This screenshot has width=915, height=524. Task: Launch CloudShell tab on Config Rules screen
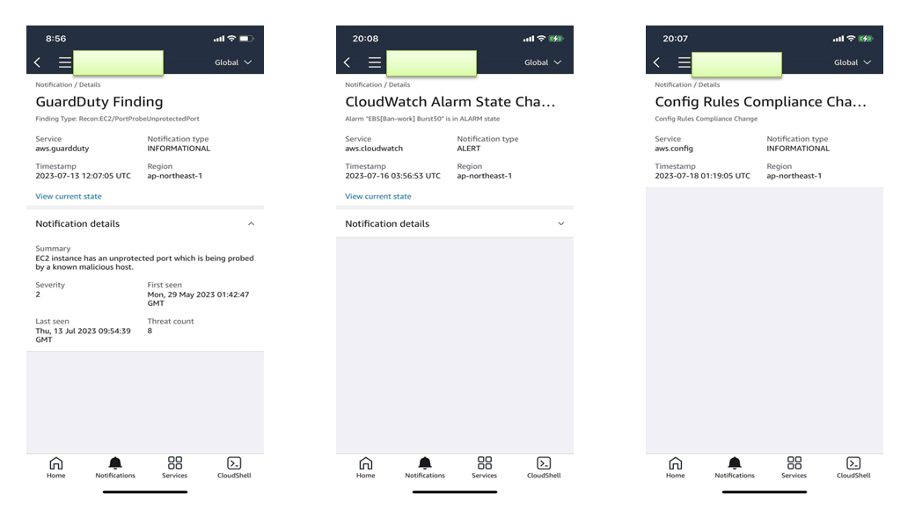(853, 468)
